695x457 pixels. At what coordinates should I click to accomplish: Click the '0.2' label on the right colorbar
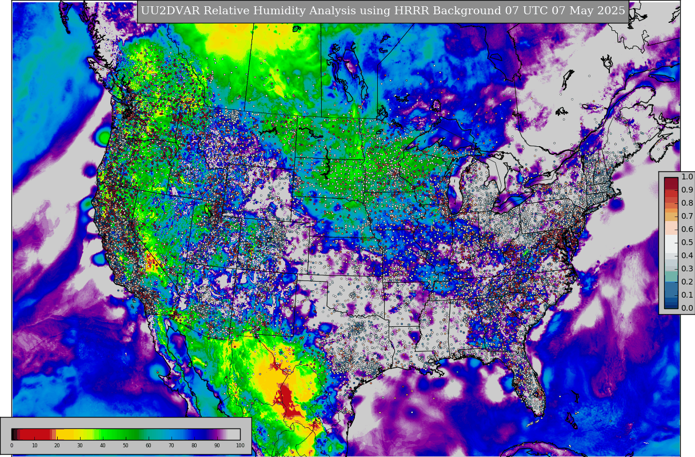click(687, 282)
